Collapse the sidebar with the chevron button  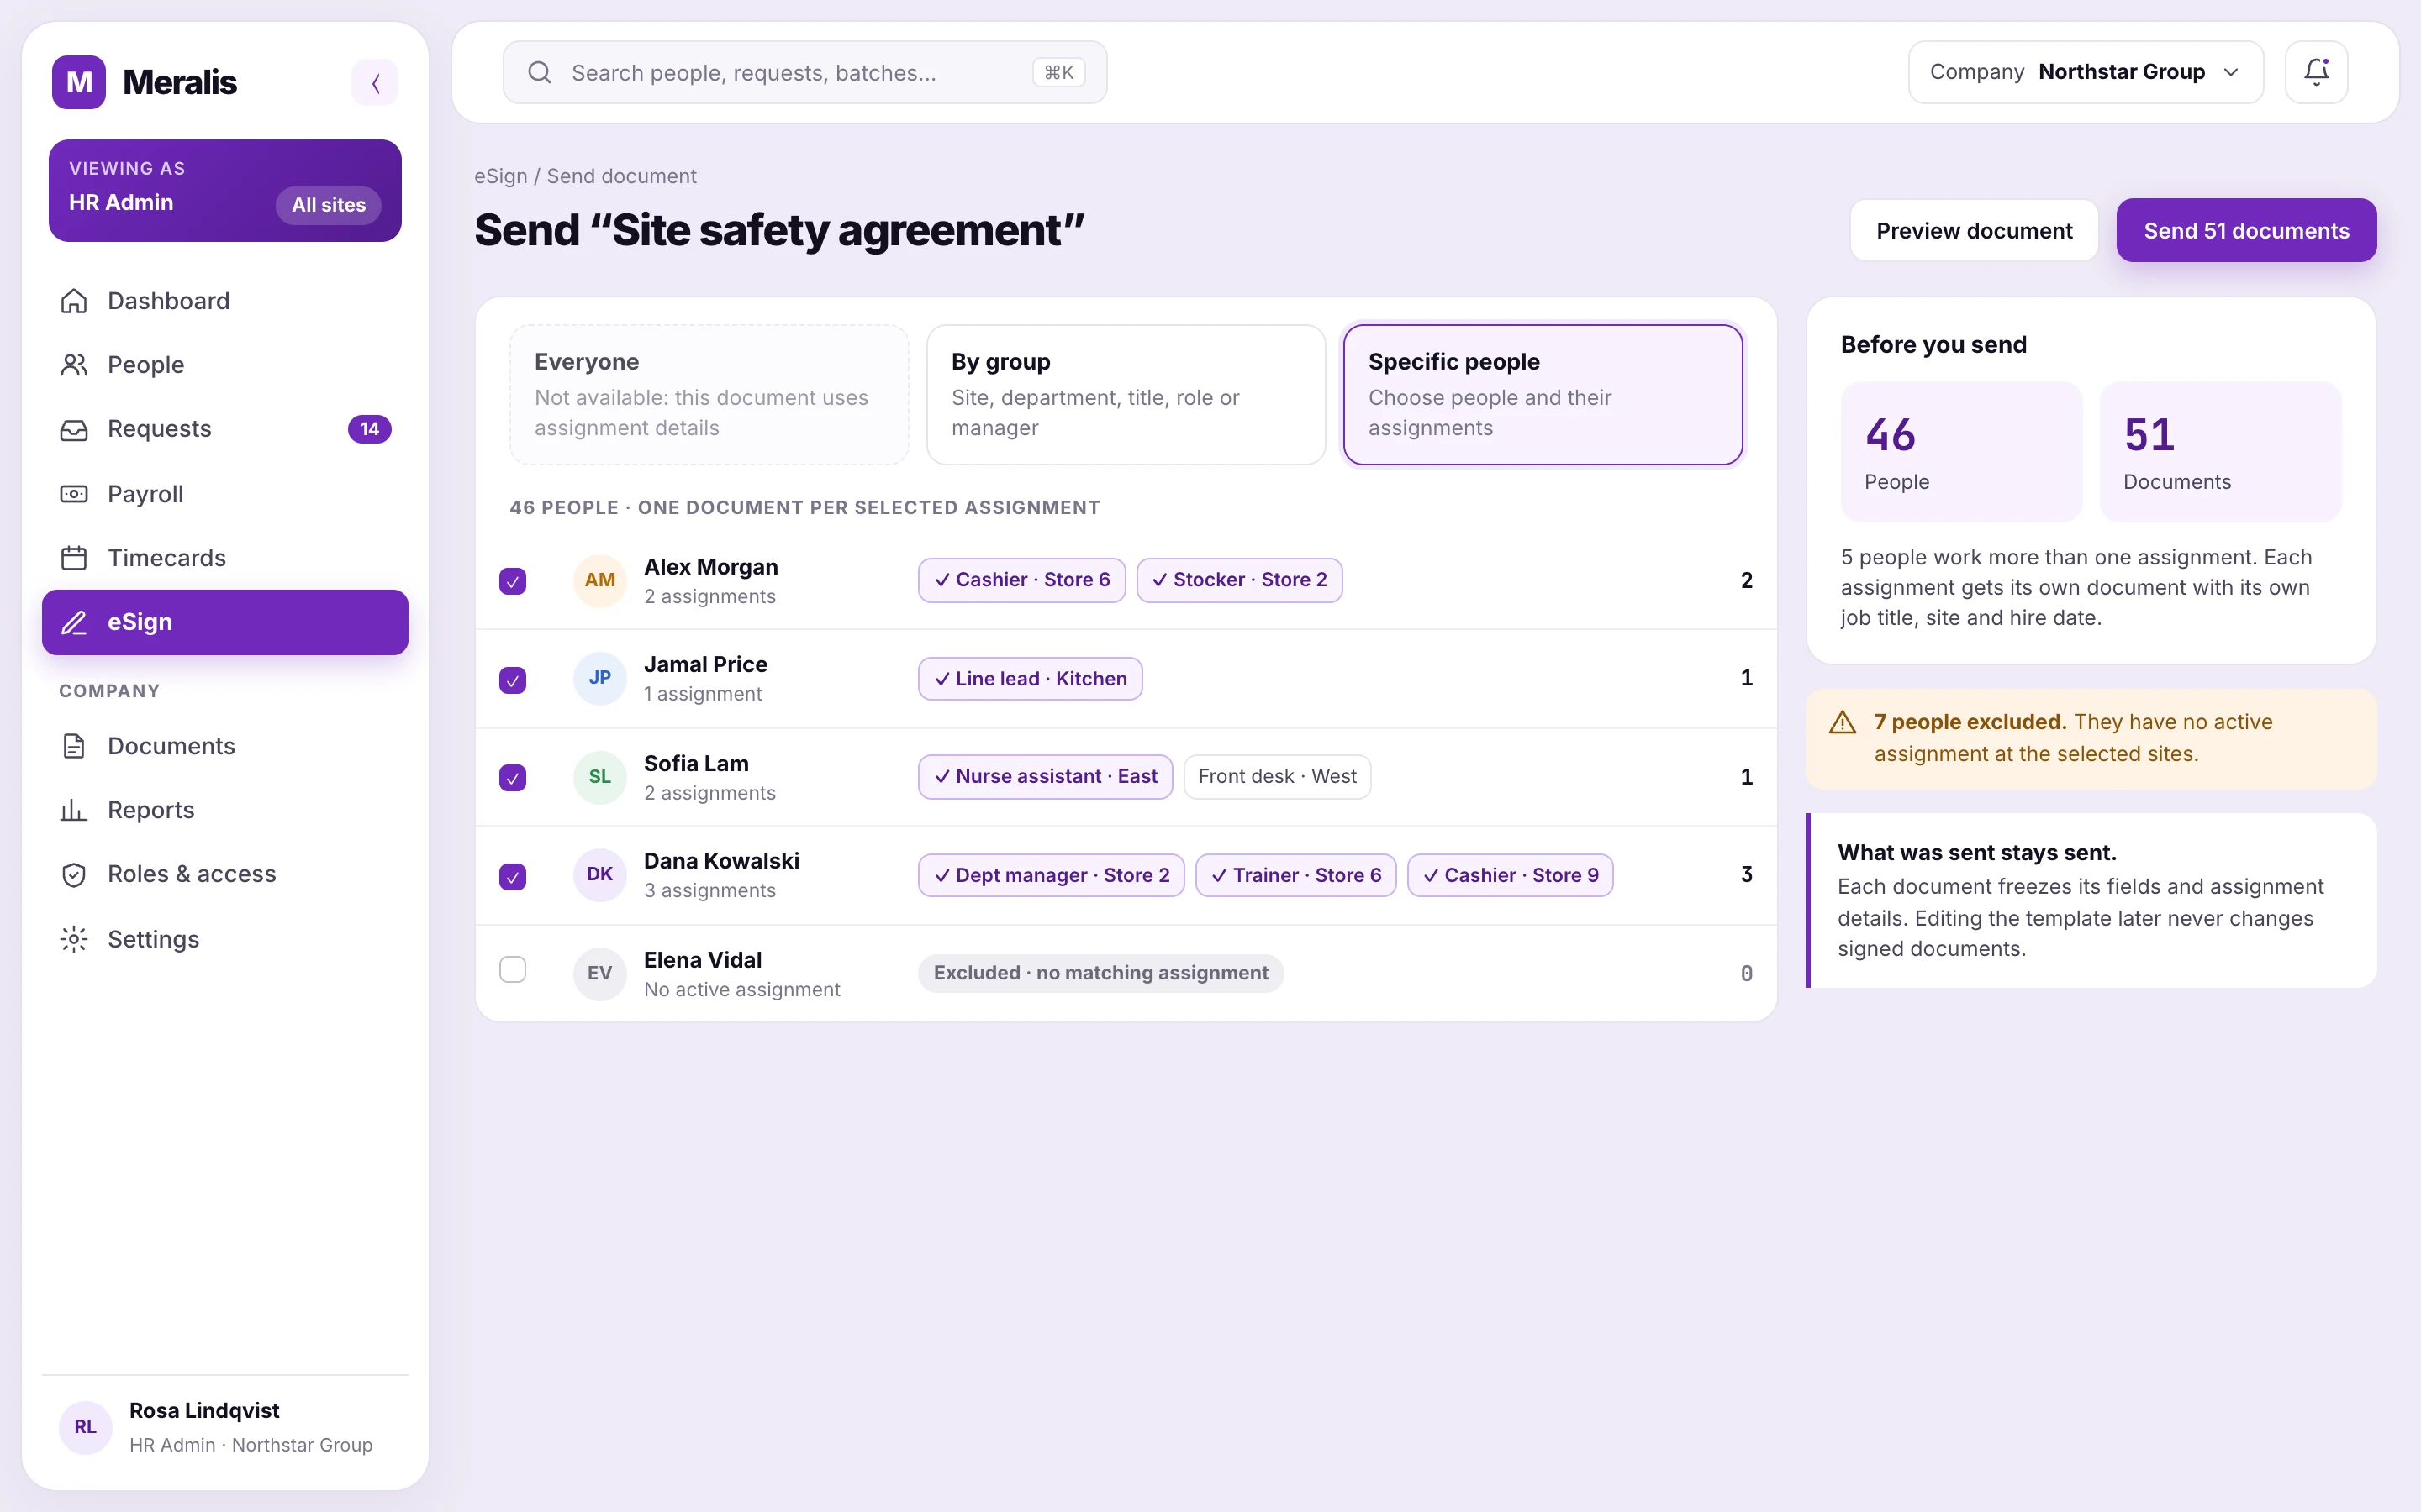click(x=375, y=82)
